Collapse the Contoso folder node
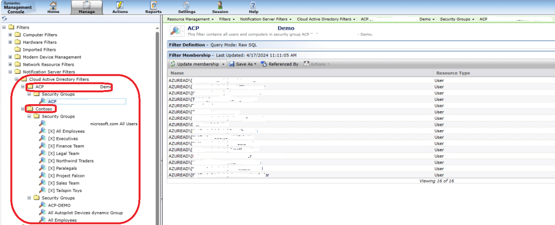 coord(23,109)
